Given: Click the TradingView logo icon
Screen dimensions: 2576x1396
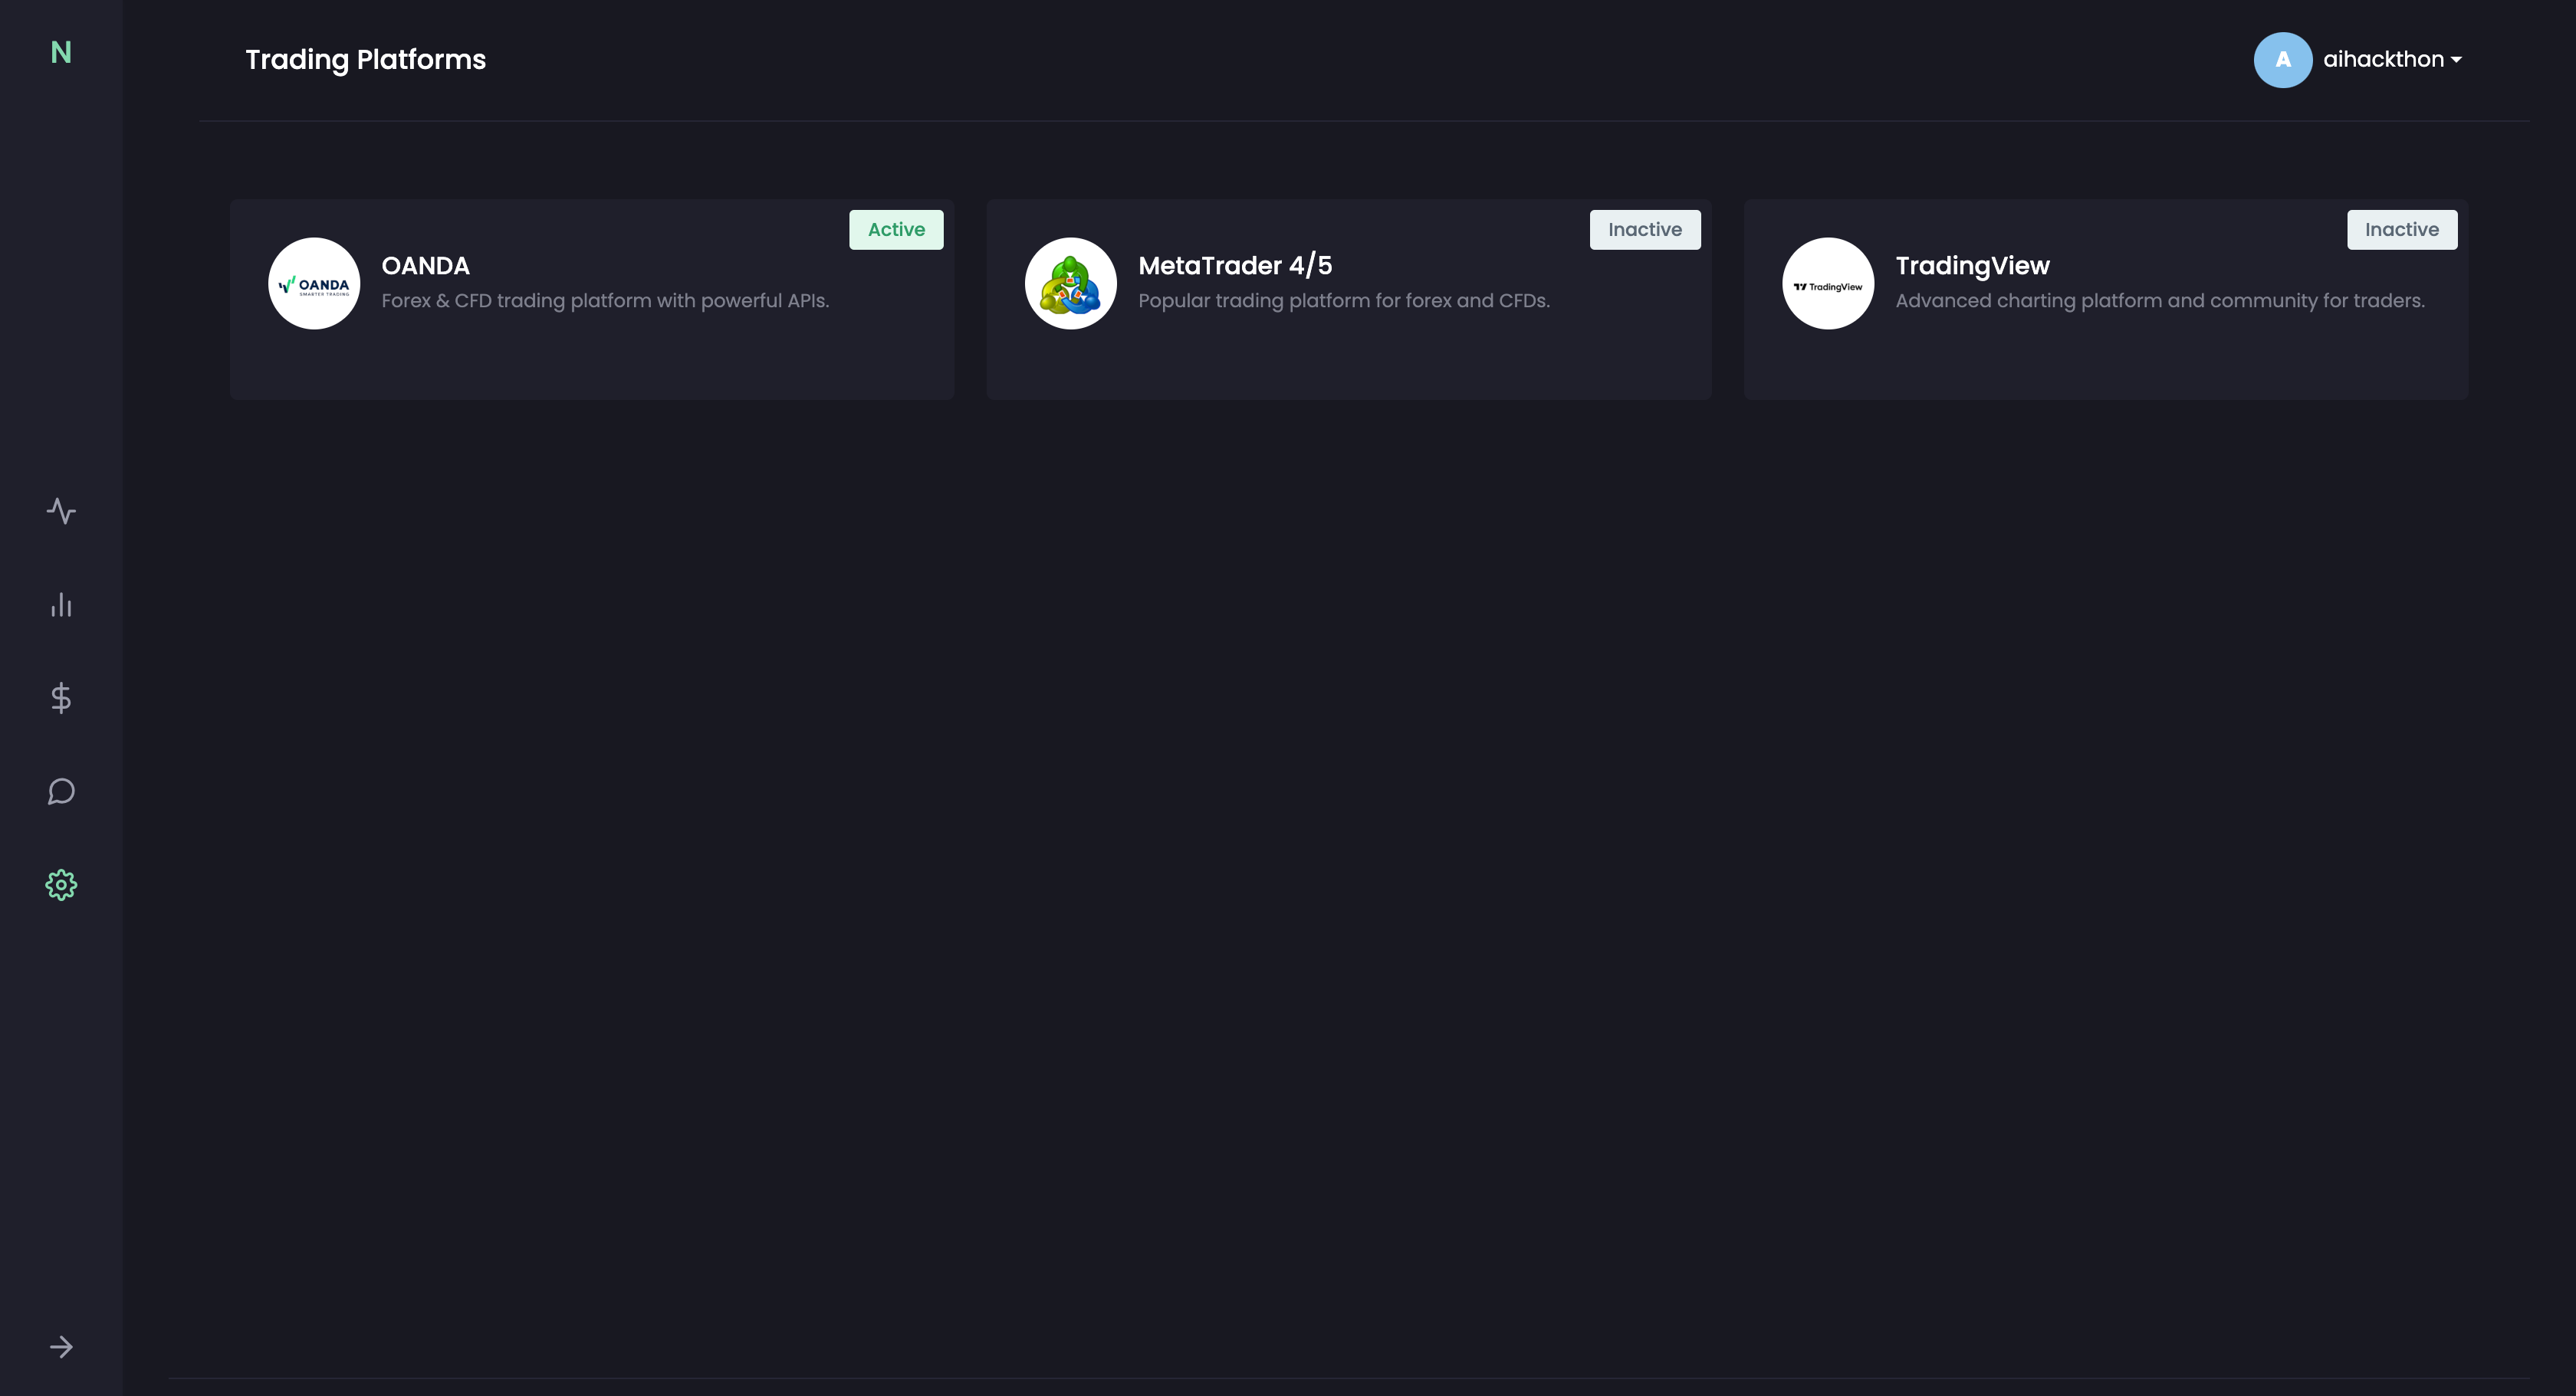Looking at the screenshot, I should click(x=1827, y=283).
